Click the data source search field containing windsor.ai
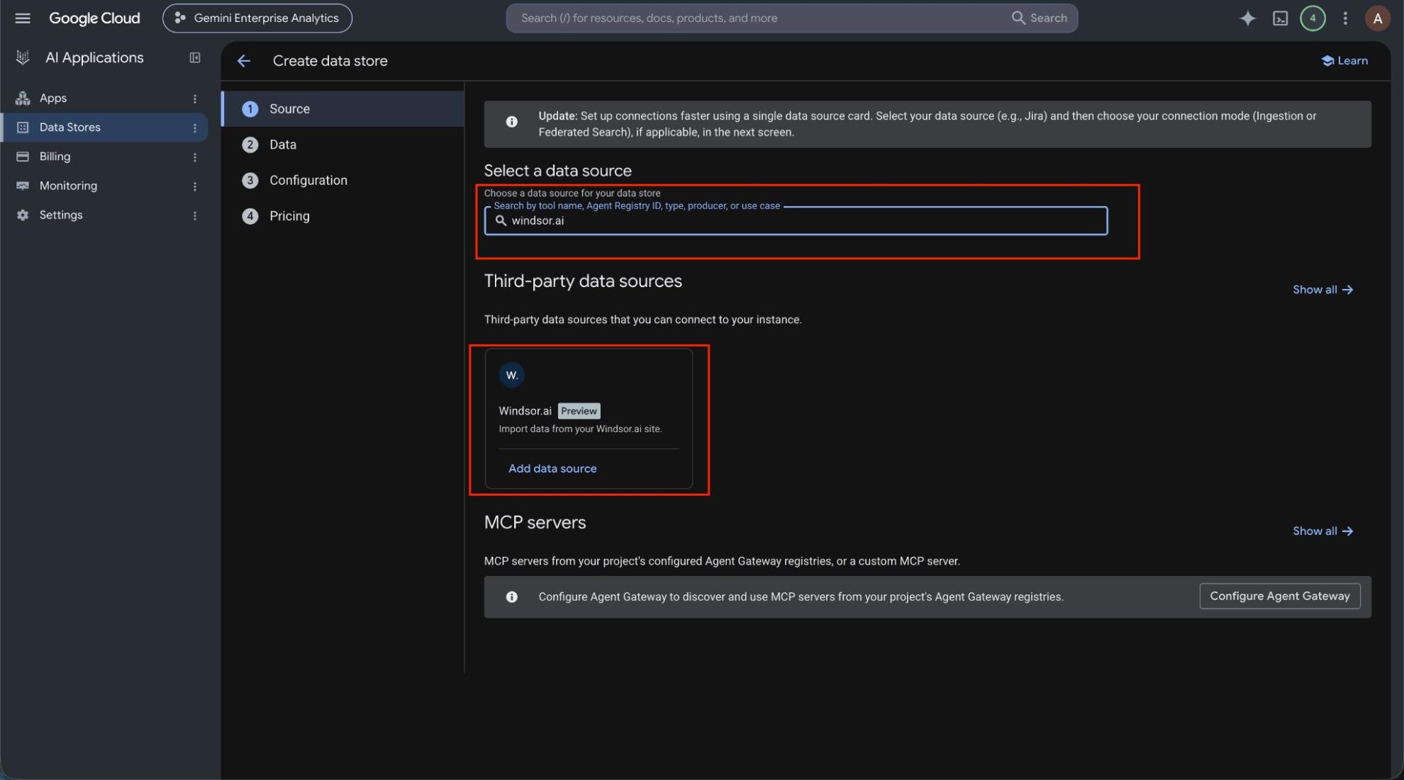This screenshot has height=780, width=1404. 796,221
